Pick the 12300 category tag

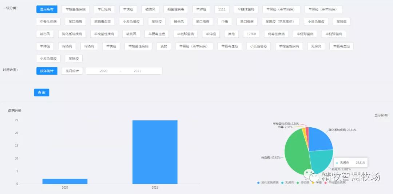[x=251, y=34]
